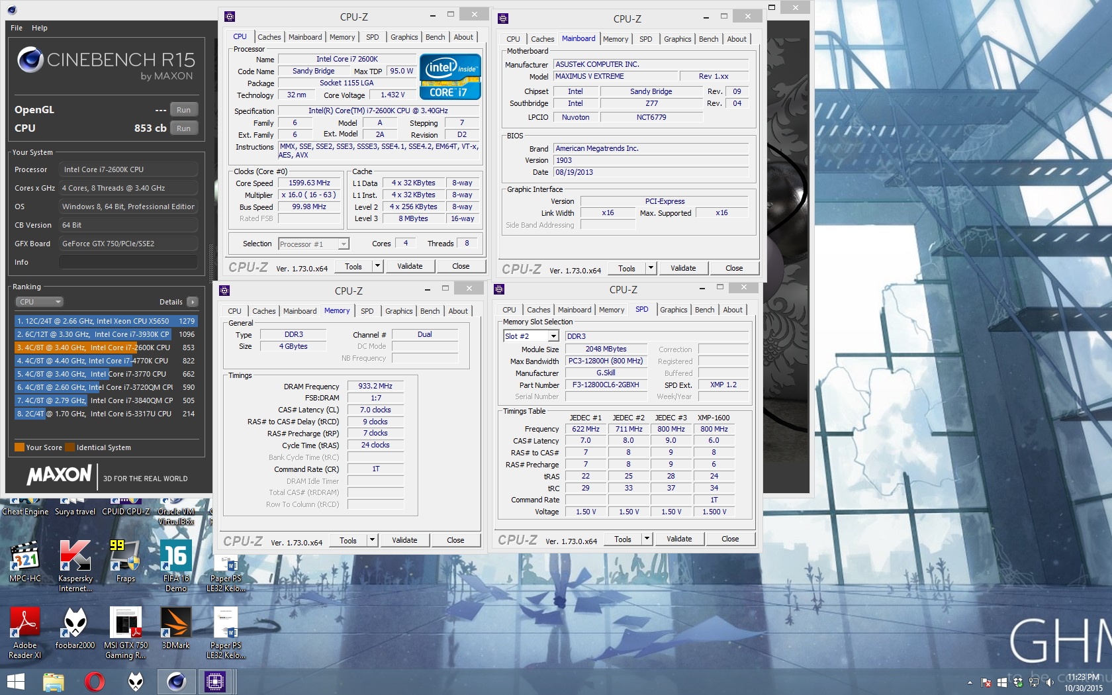Click Validate in the Memory window
The height and width of the screenshot is (695, 1112).
(x=404, y=540)
